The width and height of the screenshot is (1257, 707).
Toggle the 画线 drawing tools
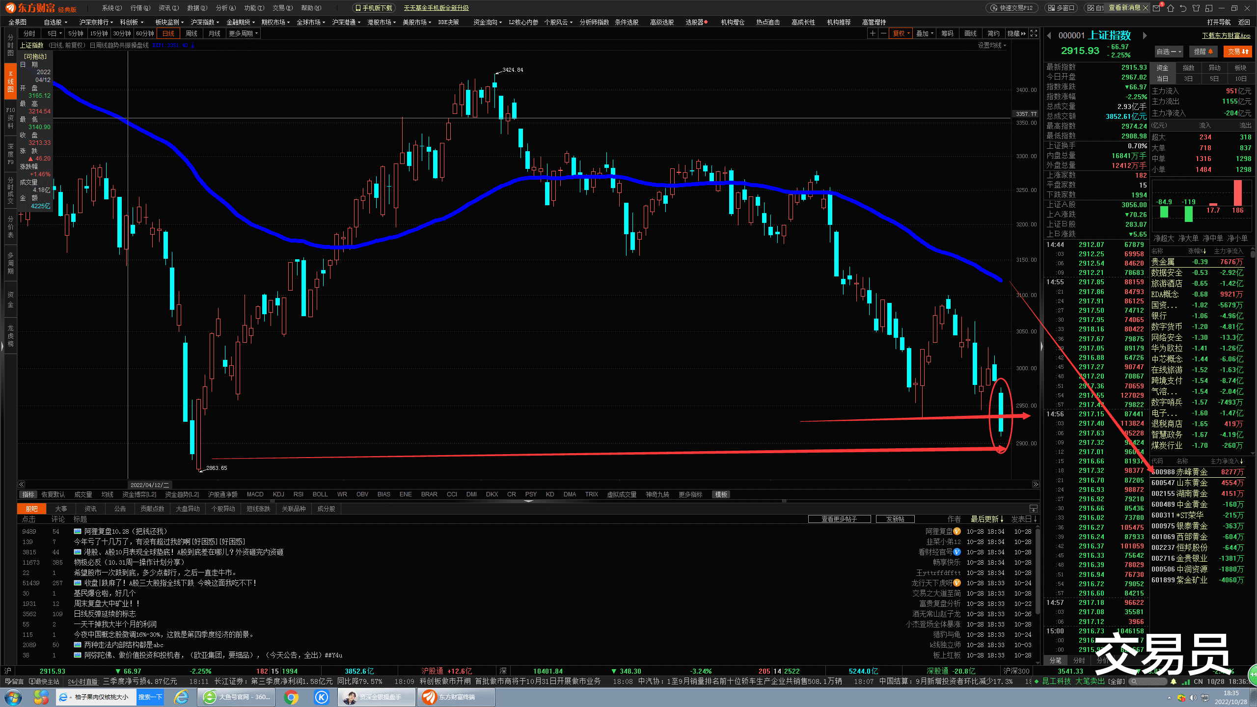[x=971, y=33]
